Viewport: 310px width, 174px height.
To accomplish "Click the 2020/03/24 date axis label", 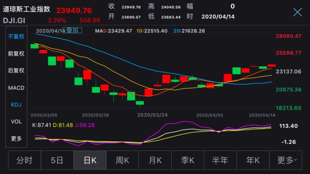I will pyautogui.click(x=153, y=115).
